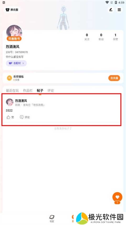Tap the large profile avatar picture
Viewport: 126px width, 225px height.
[14, 32]
